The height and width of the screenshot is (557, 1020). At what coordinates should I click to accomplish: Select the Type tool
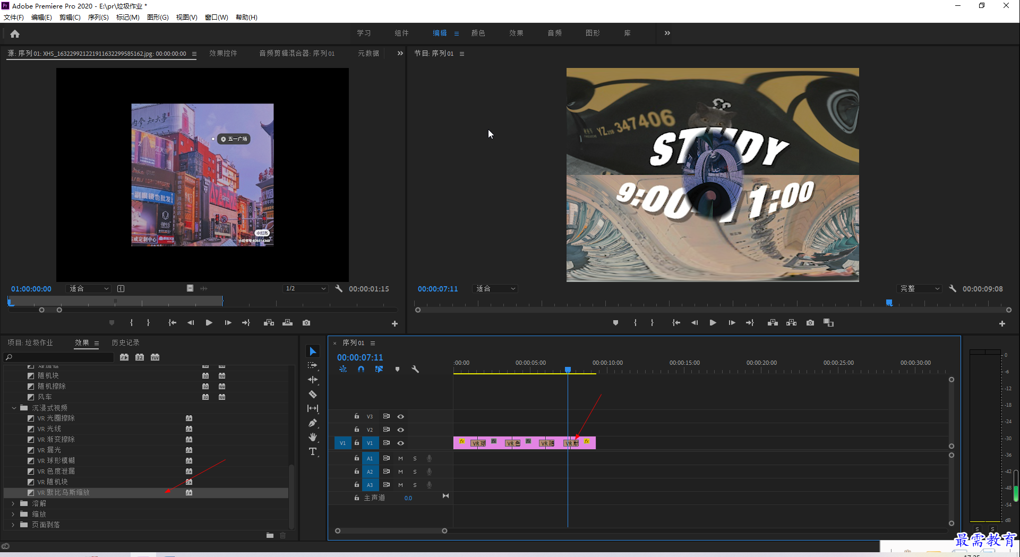coord(313,451)
